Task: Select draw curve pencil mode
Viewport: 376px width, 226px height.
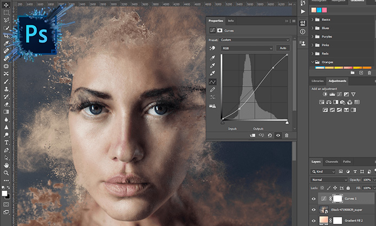Action: pyautogui.click(x=212, y=90)
